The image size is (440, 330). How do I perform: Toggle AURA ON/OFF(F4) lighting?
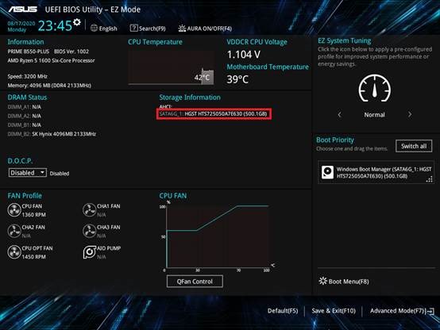[x=205, y=29]
